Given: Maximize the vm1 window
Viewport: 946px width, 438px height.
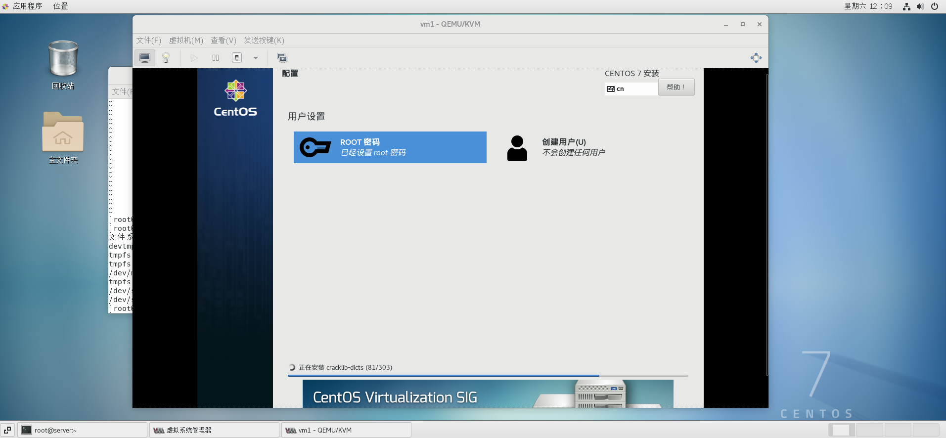Looking at the screenshot, I should pyautogui.click(x=743, y=24).
